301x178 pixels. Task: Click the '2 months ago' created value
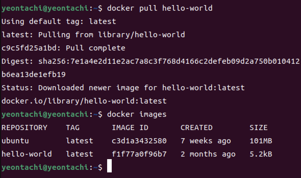(208, 154)
